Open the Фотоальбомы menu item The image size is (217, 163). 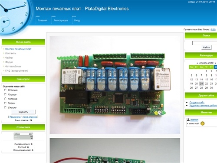tap(13, 67)
